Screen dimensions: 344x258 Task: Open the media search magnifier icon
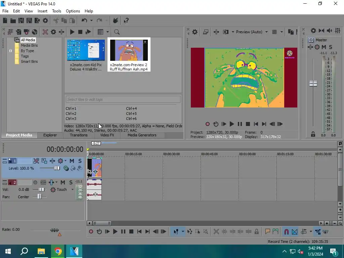[117, 32]
